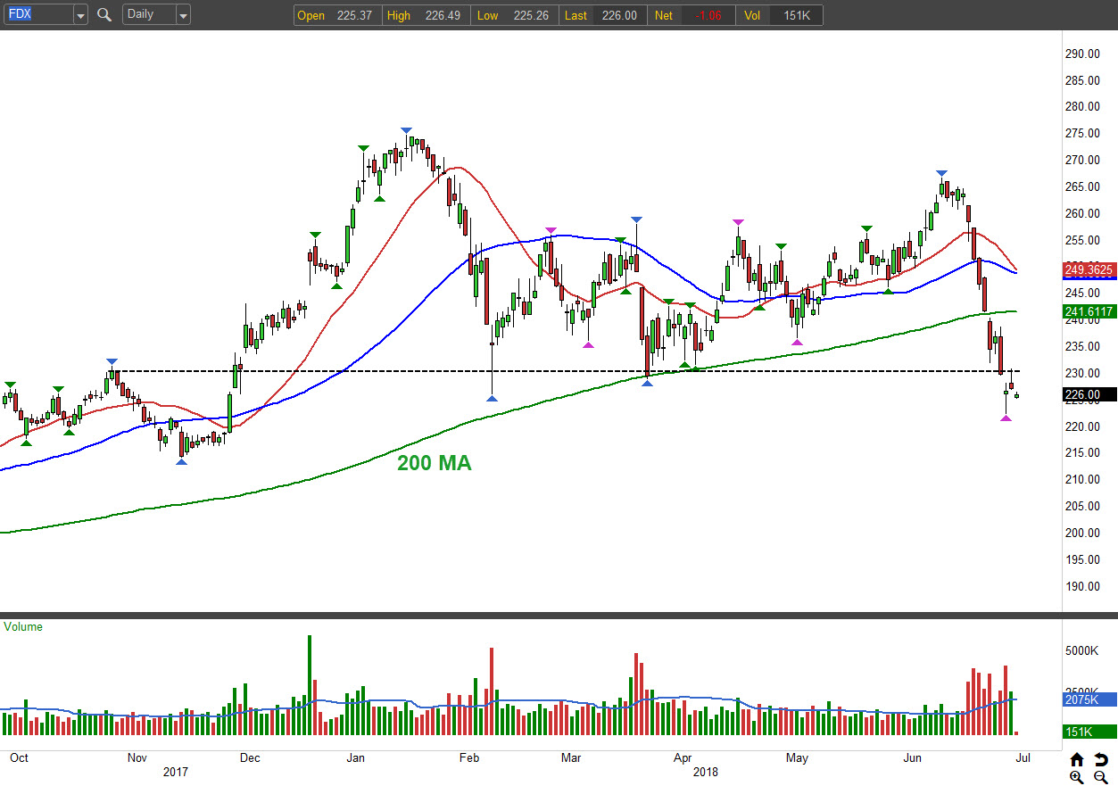Click the Volume pane label

click(x=23, y=626)
